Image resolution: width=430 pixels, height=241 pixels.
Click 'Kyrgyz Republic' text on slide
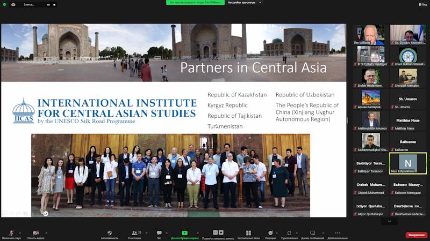[x=227, y=106]
